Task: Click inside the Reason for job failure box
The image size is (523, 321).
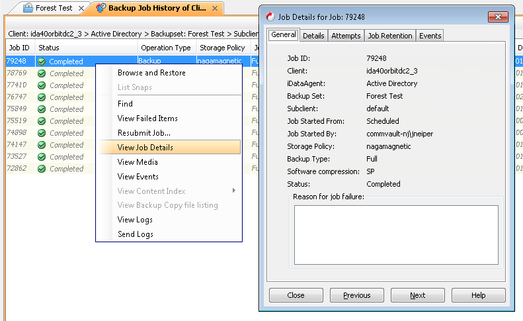Action: (x=395, y=235)
